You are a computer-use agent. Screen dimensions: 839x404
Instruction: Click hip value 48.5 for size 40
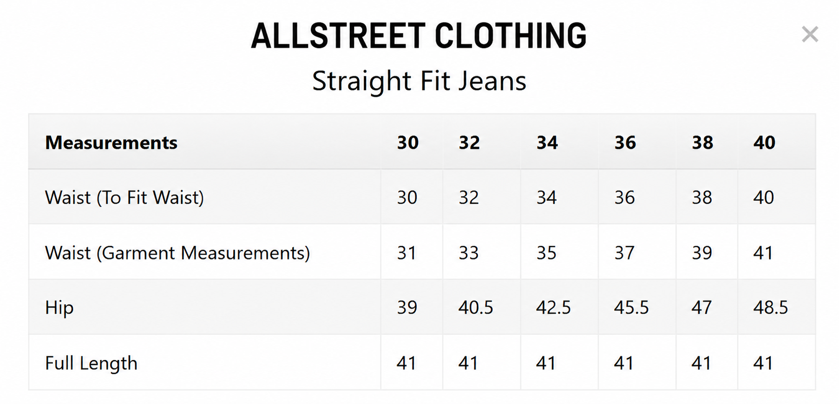[771, 308]
